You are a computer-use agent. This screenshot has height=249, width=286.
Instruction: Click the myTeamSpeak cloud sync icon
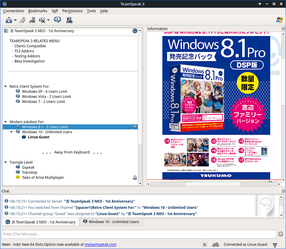(x=216, y=245)
